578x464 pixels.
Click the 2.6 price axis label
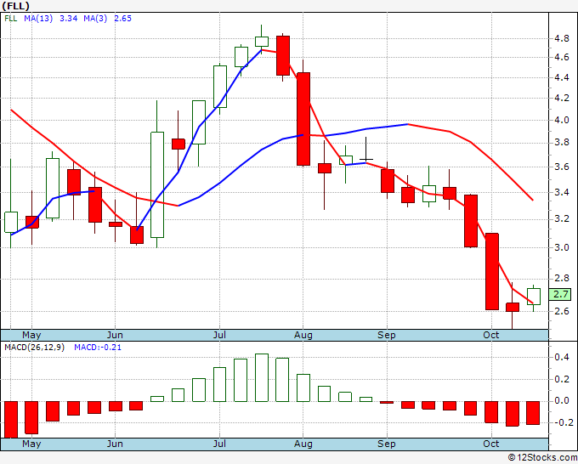(x=561, y=311)
